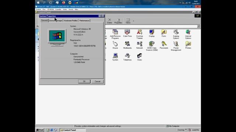Screen dimensions: 236x132
Task: Open the Passwords icon
Action: pyautogui.click(x=164, y=45)
